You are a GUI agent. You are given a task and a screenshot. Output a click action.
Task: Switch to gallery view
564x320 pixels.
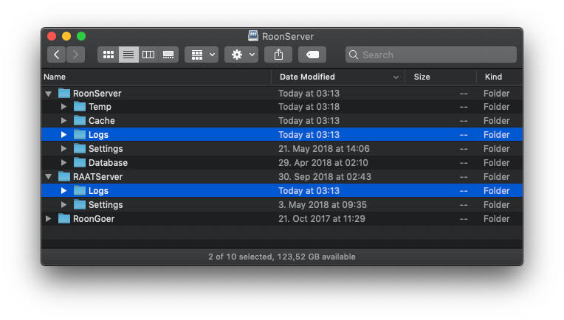pyautogui.click(x=168, y=55)
